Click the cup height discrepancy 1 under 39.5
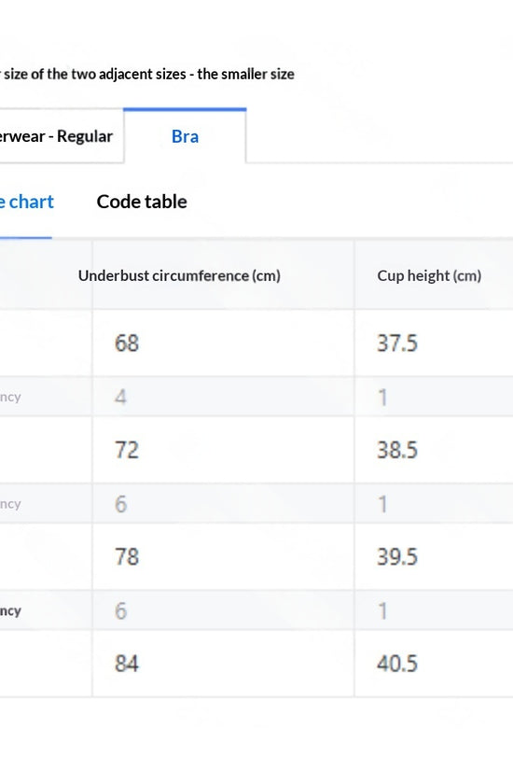 [383, 611]
